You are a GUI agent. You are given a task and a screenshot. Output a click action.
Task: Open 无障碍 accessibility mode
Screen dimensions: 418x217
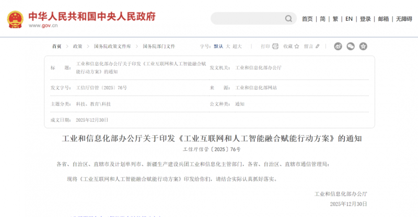point(404,19)
